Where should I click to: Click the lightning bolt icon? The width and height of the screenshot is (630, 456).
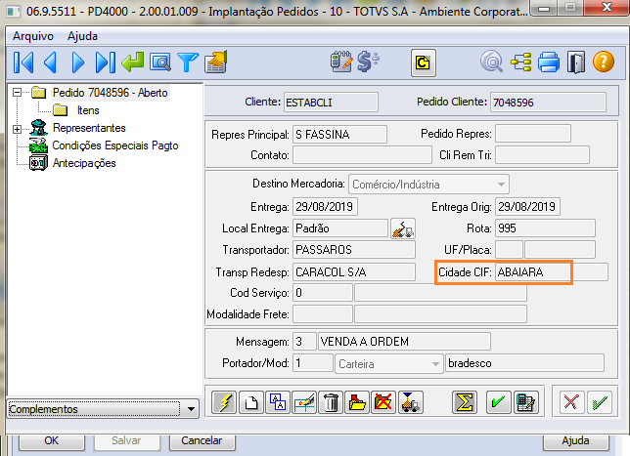coord(225,402)
